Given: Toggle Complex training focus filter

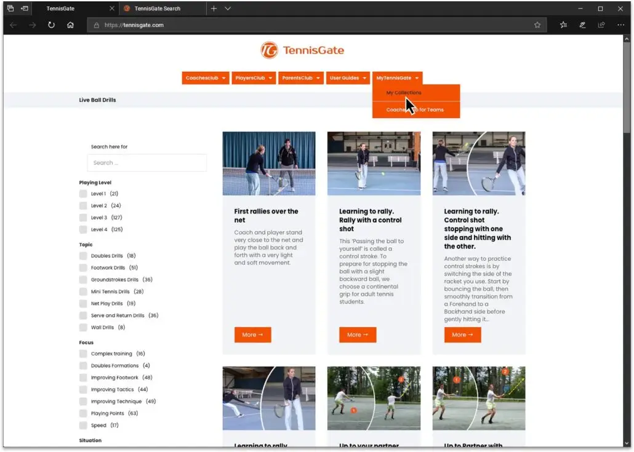Looking at the screenshot, I should tap(83, 354).
